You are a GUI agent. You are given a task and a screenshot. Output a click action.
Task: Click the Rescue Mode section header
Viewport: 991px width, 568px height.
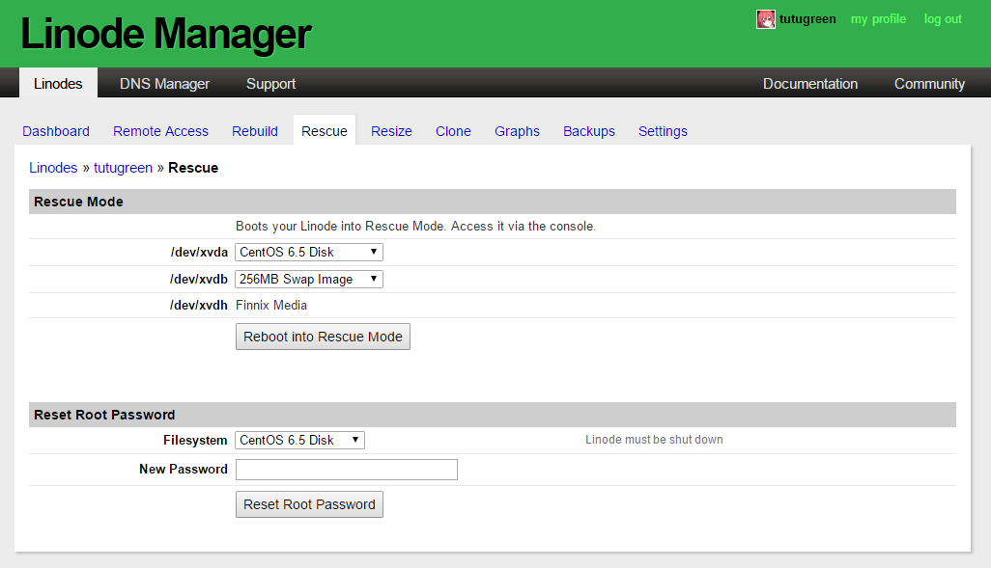click(493, 202)
